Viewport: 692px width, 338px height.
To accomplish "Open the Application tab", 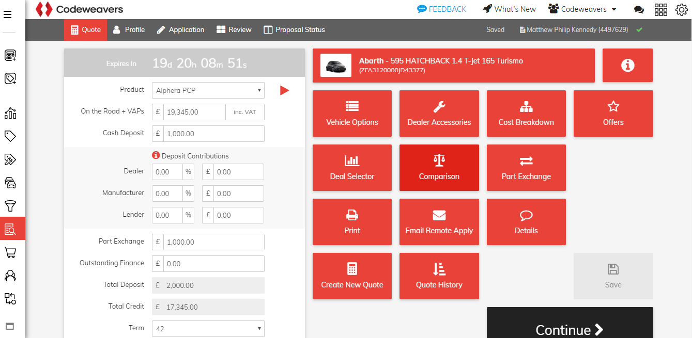I will 181,30.
